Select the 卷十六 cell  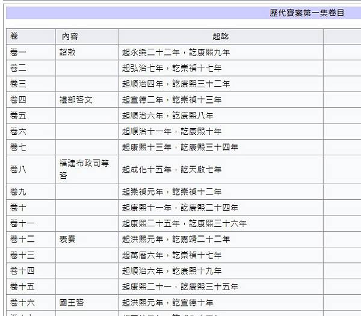31,303
